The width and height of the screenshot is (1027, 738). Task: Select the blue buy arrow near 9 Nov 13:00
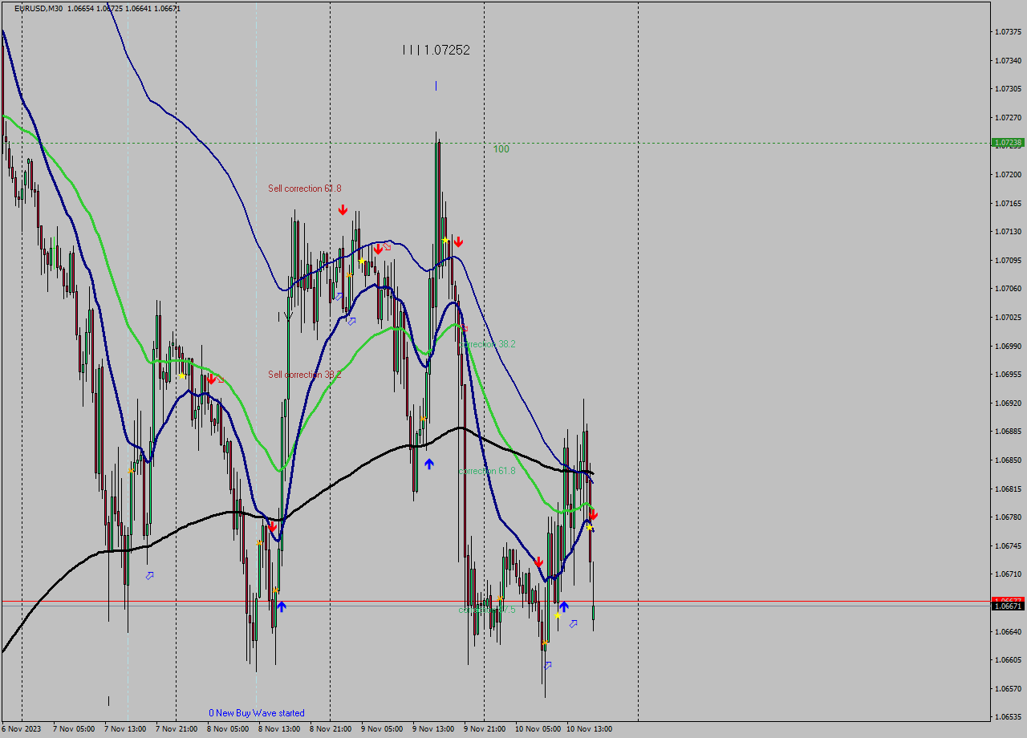click(430, 462)
